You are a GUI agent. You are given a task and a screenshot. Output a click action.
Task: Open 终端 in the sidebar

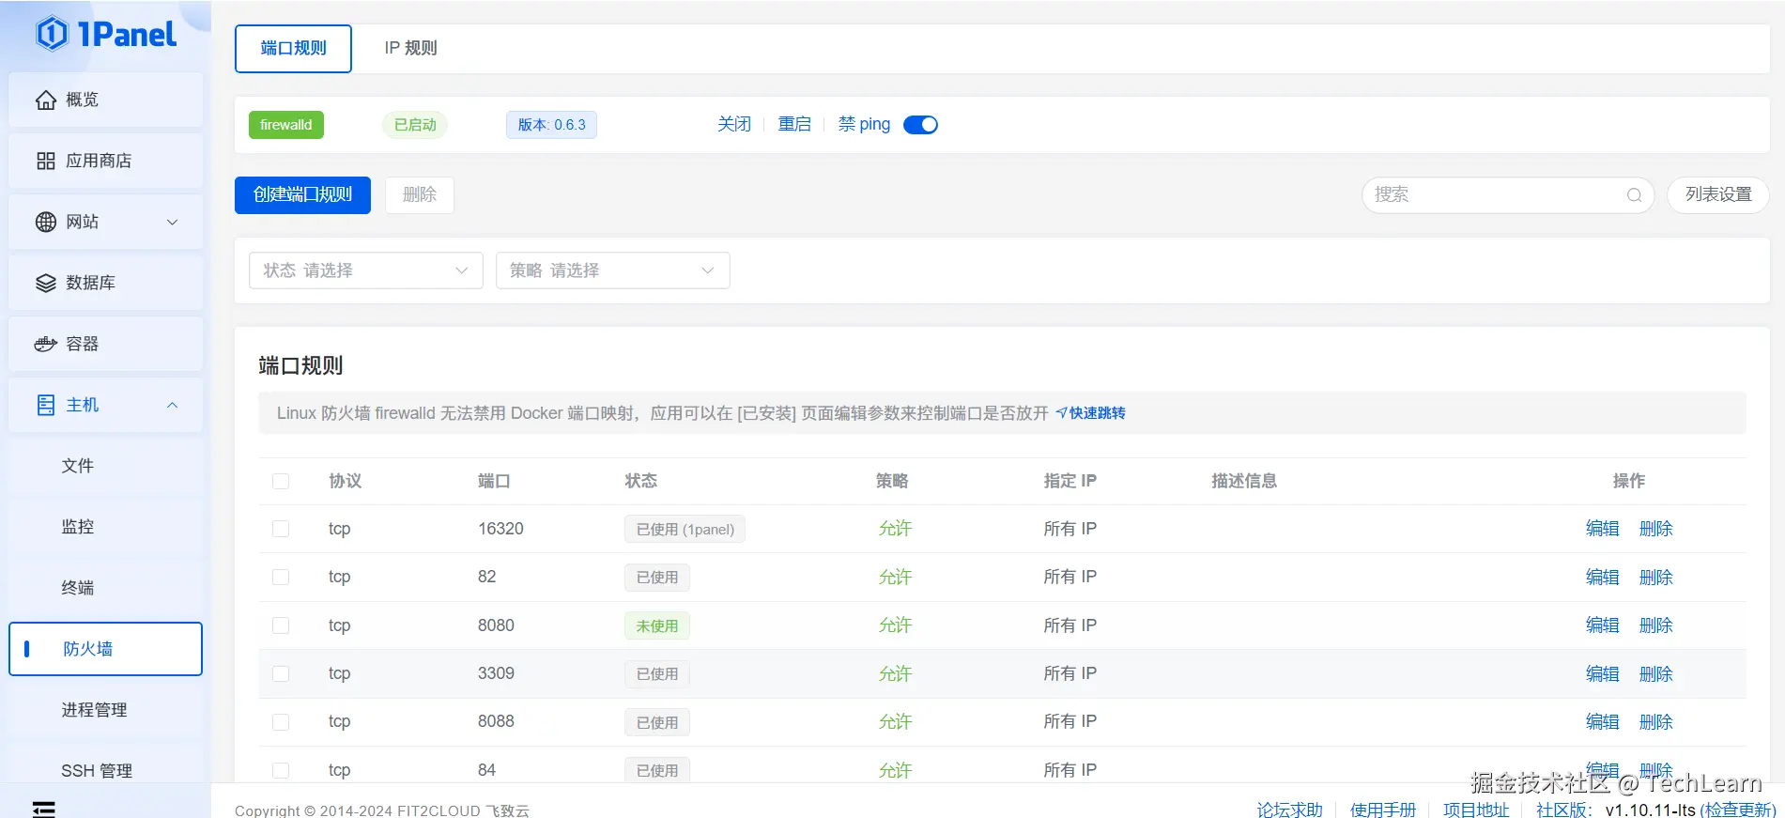click(x=105, y=588)
